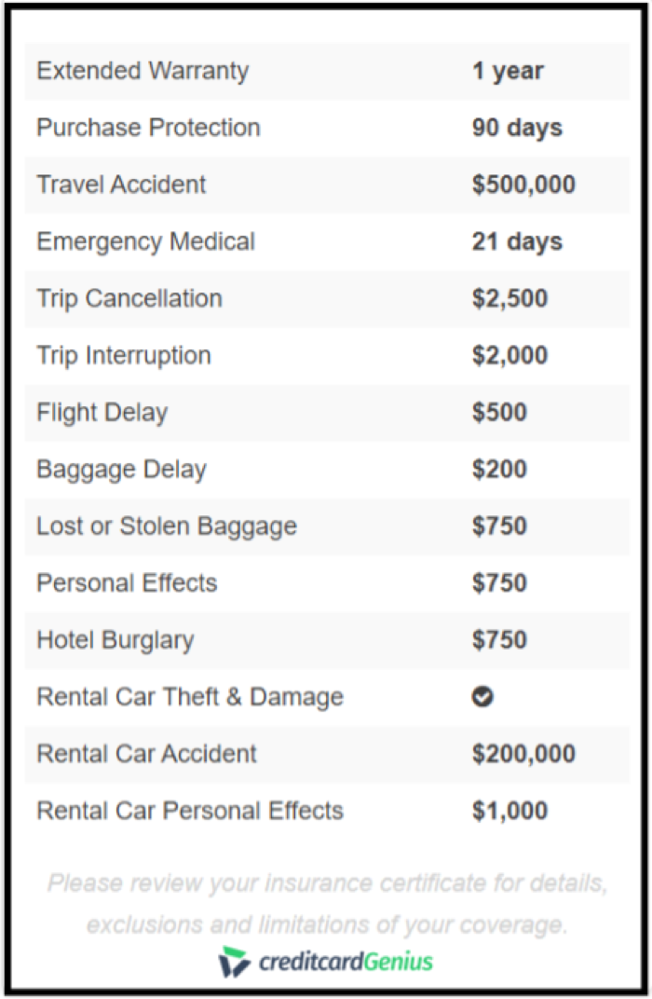Click the Travel Accident $500,000 value
Viewport: 652px width, 999px height.
click(524, 185)
